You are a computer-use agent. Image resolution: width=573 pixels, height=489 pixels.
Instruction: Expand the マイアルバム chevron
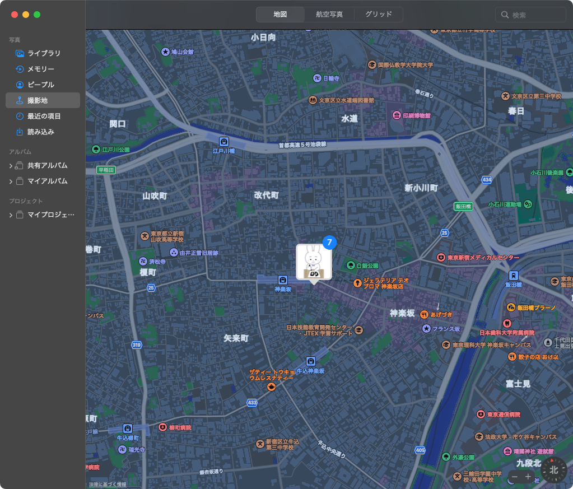(x=11, y=181)
